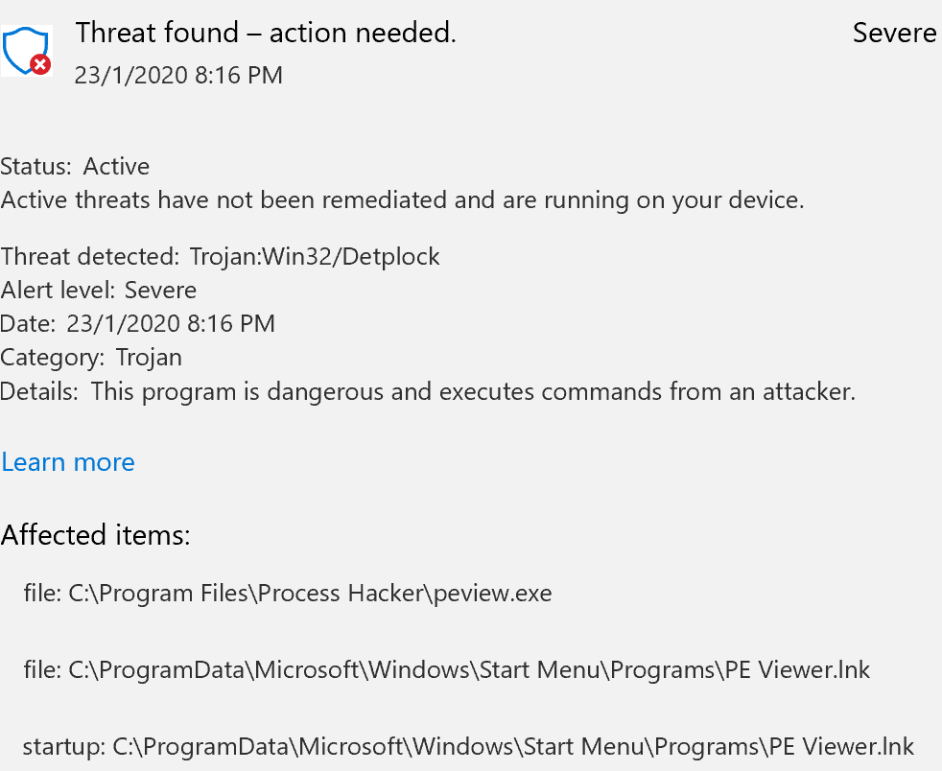Click the peview.exe affected file path

pyautogui.click(x=288, y=594)
